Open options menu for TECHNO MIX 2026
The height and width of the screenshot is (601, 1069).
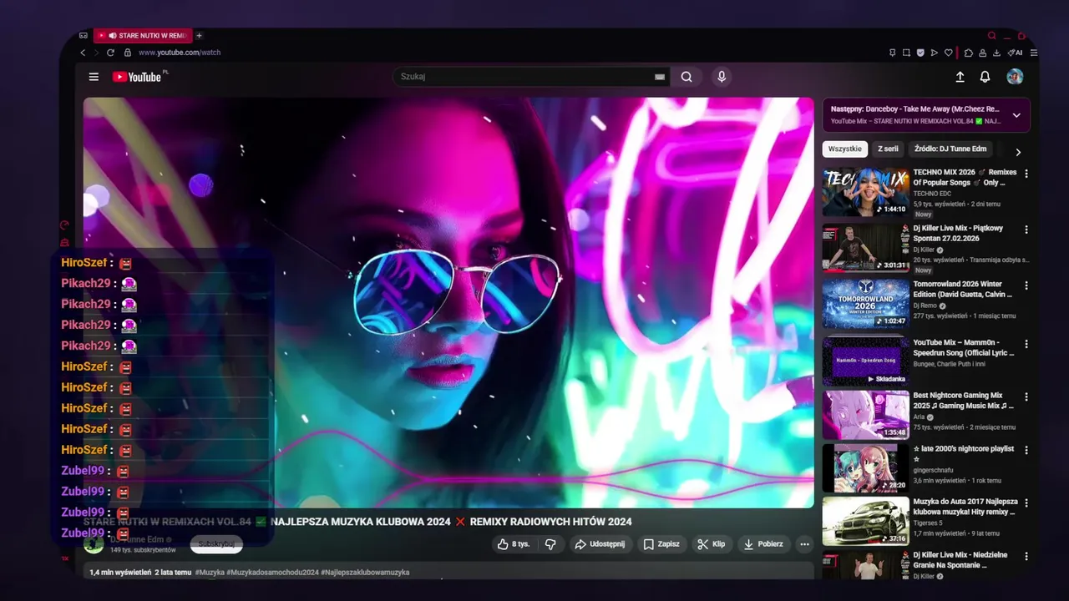click(x=1026, y=174)
